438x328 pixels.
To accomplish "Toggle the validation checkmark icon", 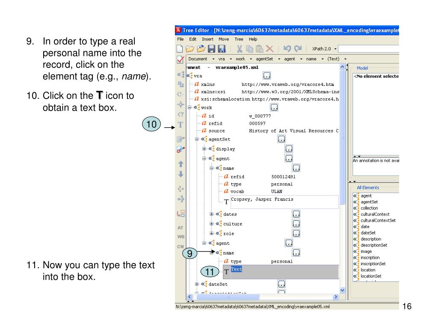I will pos(181,59).
